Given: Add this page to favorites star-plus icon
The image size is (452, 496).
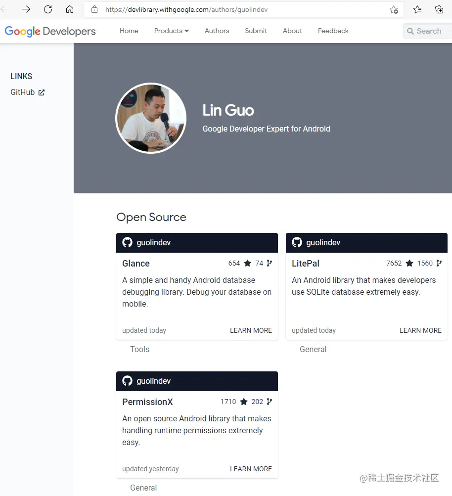Looking at the screenshot, I should pos(394,10).
